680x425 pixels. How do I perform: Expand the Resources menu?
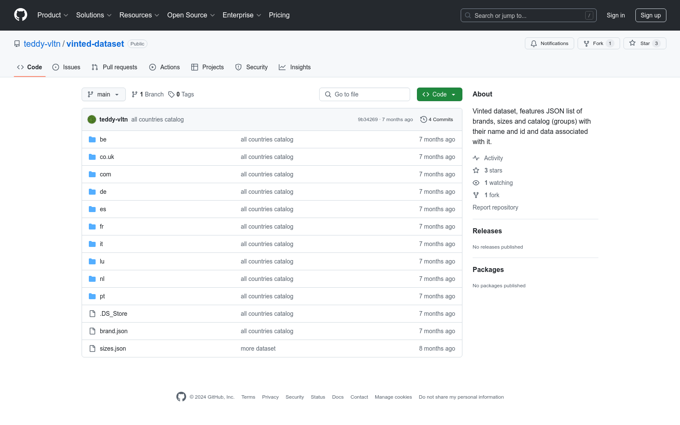pyautogui.click(x=139, y=15)
